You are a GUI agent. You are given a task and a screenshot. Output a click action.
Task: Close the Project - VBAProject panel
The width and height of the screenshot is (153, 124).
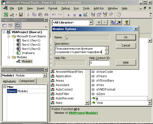tap(46, 20)
